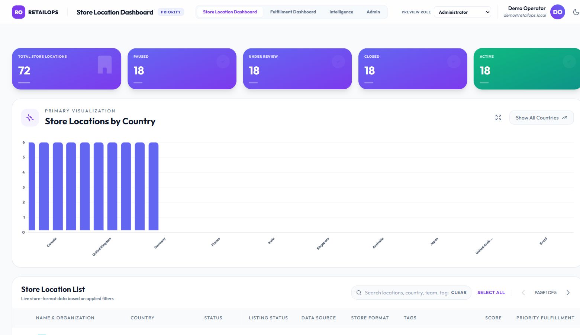Click the Singapore axis label

pyautogui.click(x=323, y=243)
